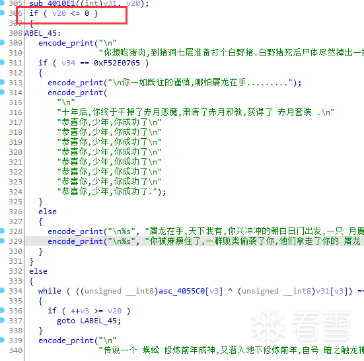364x361 pixels.
Task: Click the LABEL_45: label on line 308
Action: 42,33
